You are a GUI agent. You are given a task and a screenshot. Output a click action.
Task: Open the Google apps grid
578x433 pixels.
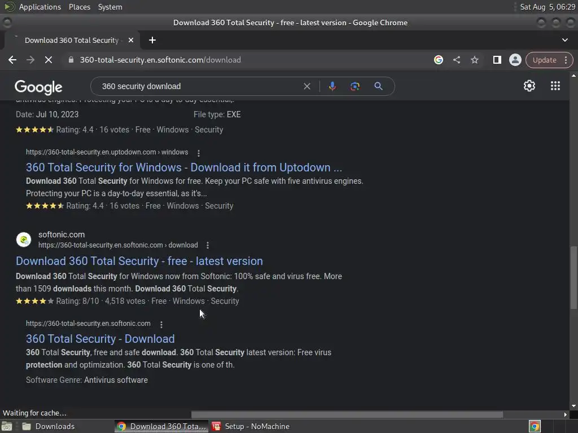pos(555,86)
